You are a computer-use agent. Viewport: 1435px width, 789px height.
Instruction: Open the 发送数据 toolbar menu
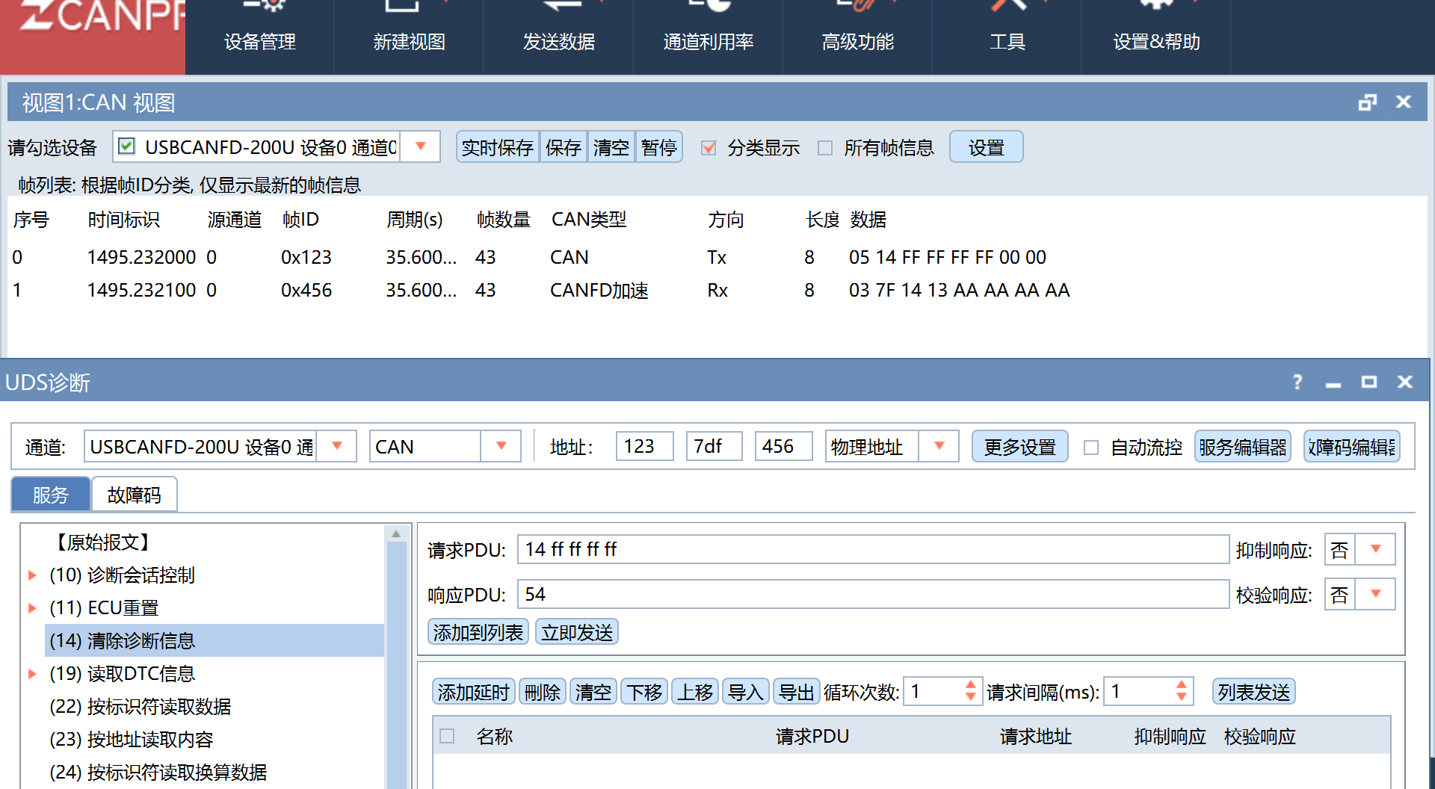[559, 37]
